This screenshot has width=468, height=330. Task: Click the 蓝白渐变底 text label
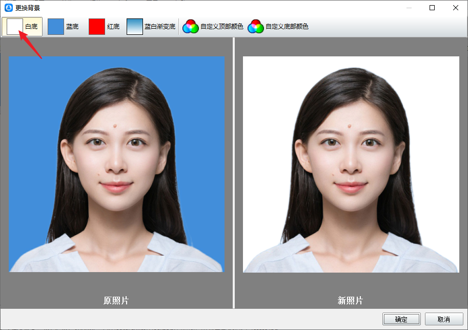point(160,27)
